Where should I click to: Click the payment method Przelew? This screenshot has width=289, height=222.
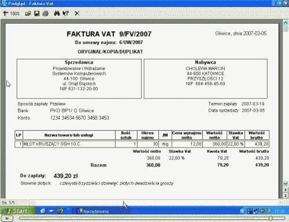58,104
